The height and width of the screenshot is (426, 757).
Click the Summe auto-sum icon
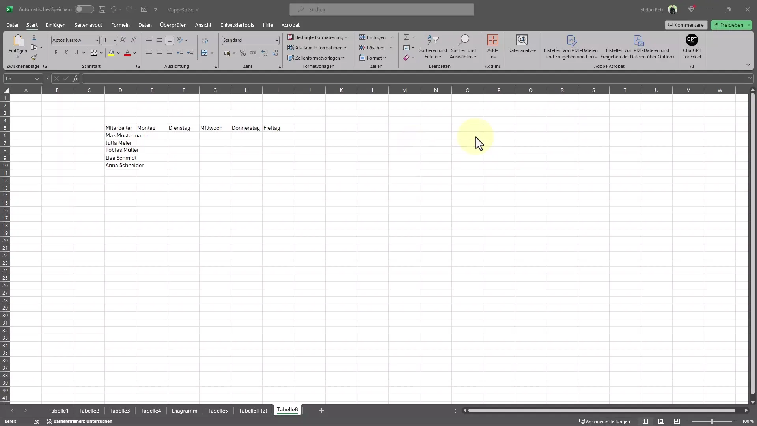(x=406, y=37)
